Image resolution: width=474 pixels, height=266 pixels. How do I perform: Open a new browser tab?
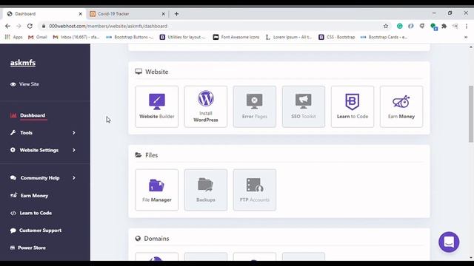(x=176, y=14)
